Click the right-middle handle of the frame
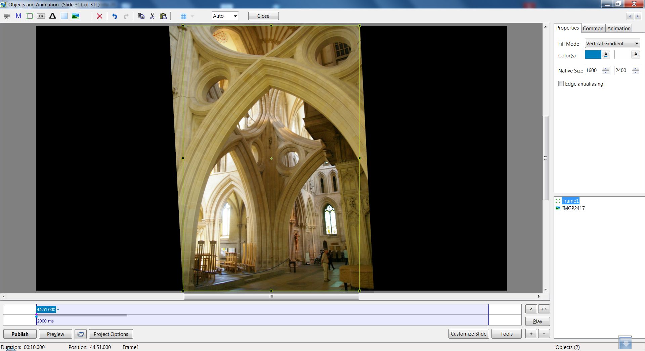The width and height of the screenshot is (645, 351). [x=359, y=158]
